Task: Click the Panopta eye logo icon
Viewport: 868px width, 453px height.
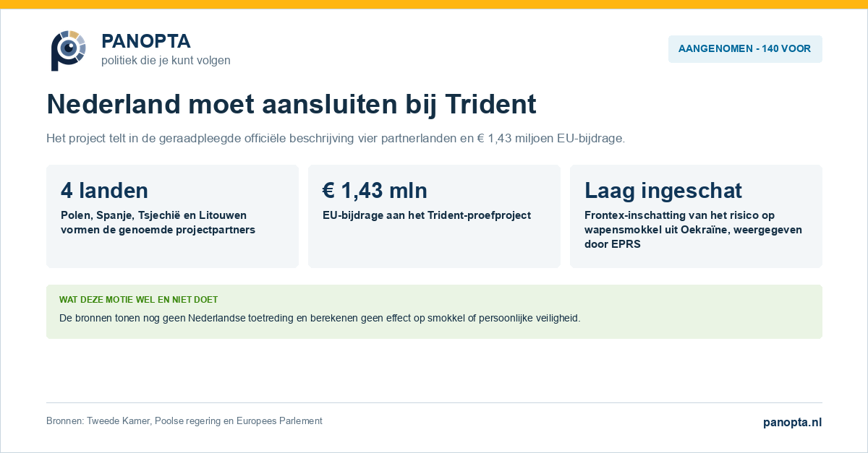Action: click(68, 51)
